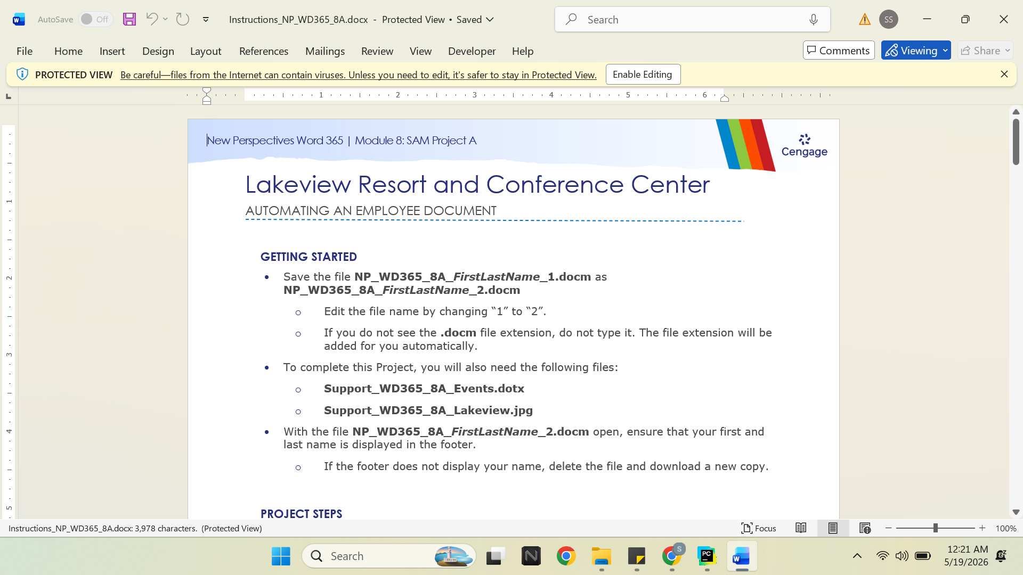This screenshot has height=575, width=1023.
Task: Click the 100% zoom level button
Action: (x=1005, y=528)
